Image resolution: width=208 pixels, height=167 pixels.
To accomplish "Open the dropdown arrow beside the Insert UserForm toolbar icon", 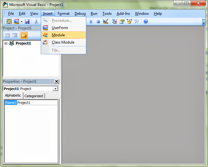I will [21, 21].
